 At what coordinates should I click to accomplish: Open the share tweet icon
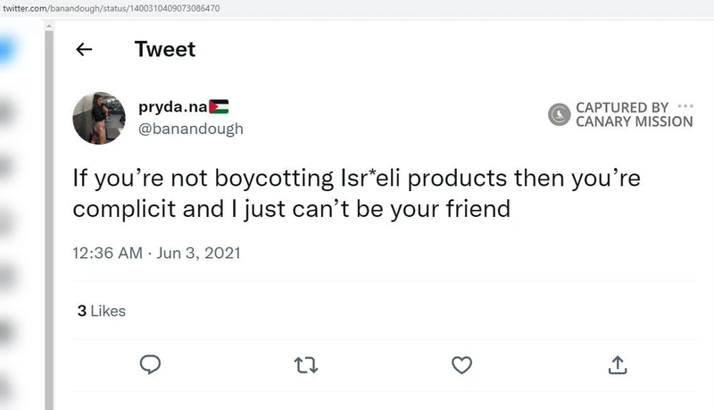coord(618,364)
